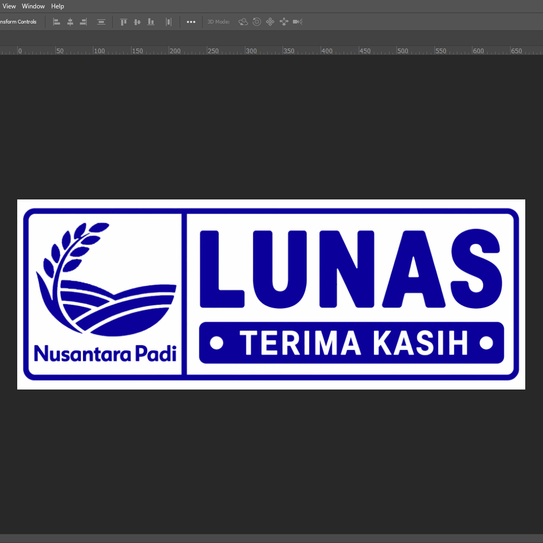
Task: Click Distribute horizontally icon
Action: [169, 22]
